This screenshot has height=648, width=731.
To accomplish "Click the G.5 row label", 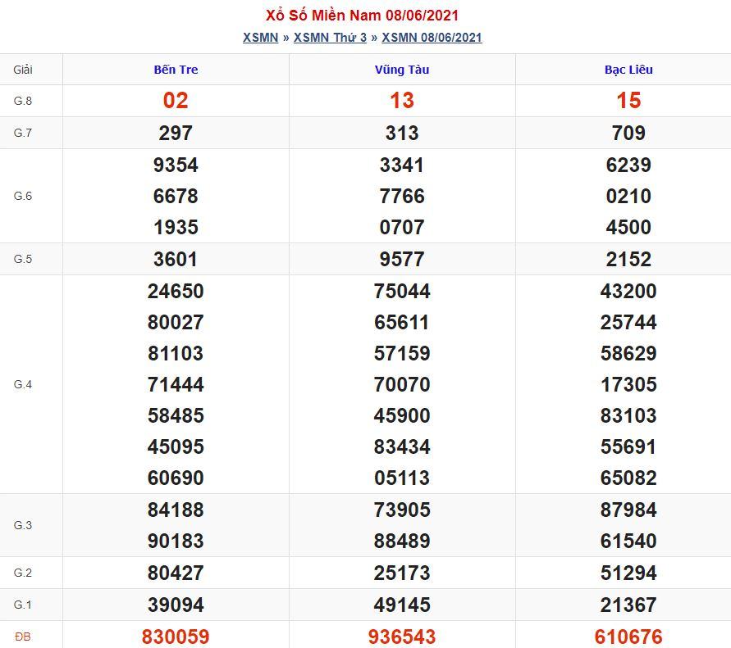I will (23, 260).
